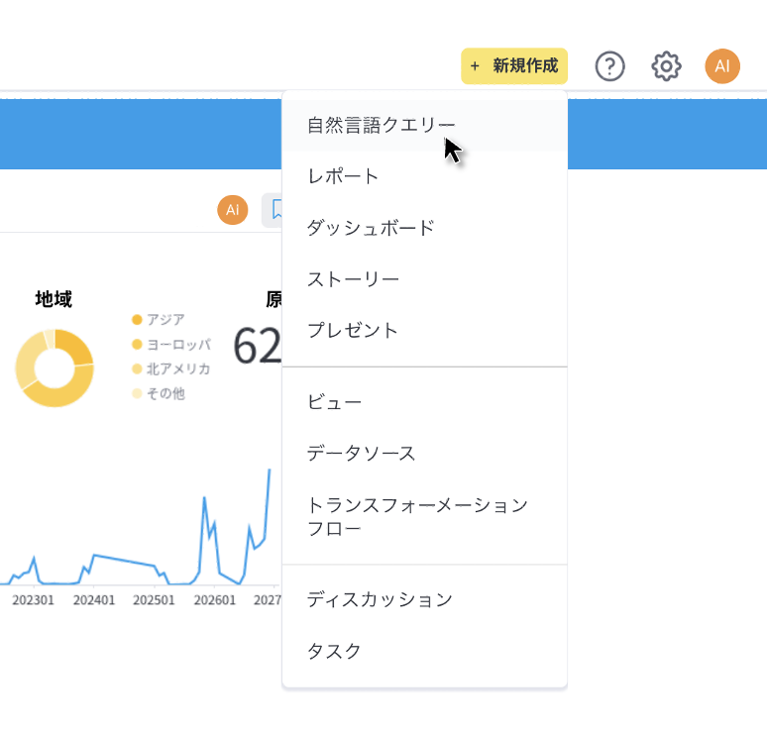
Task: Click the small orange avatar above the charts
Action: tap(232, 210)
